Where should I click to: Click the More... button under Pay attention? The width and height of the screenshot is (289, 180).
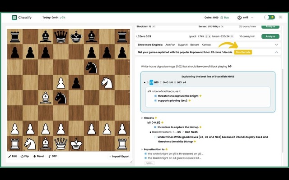pos(149,163)
